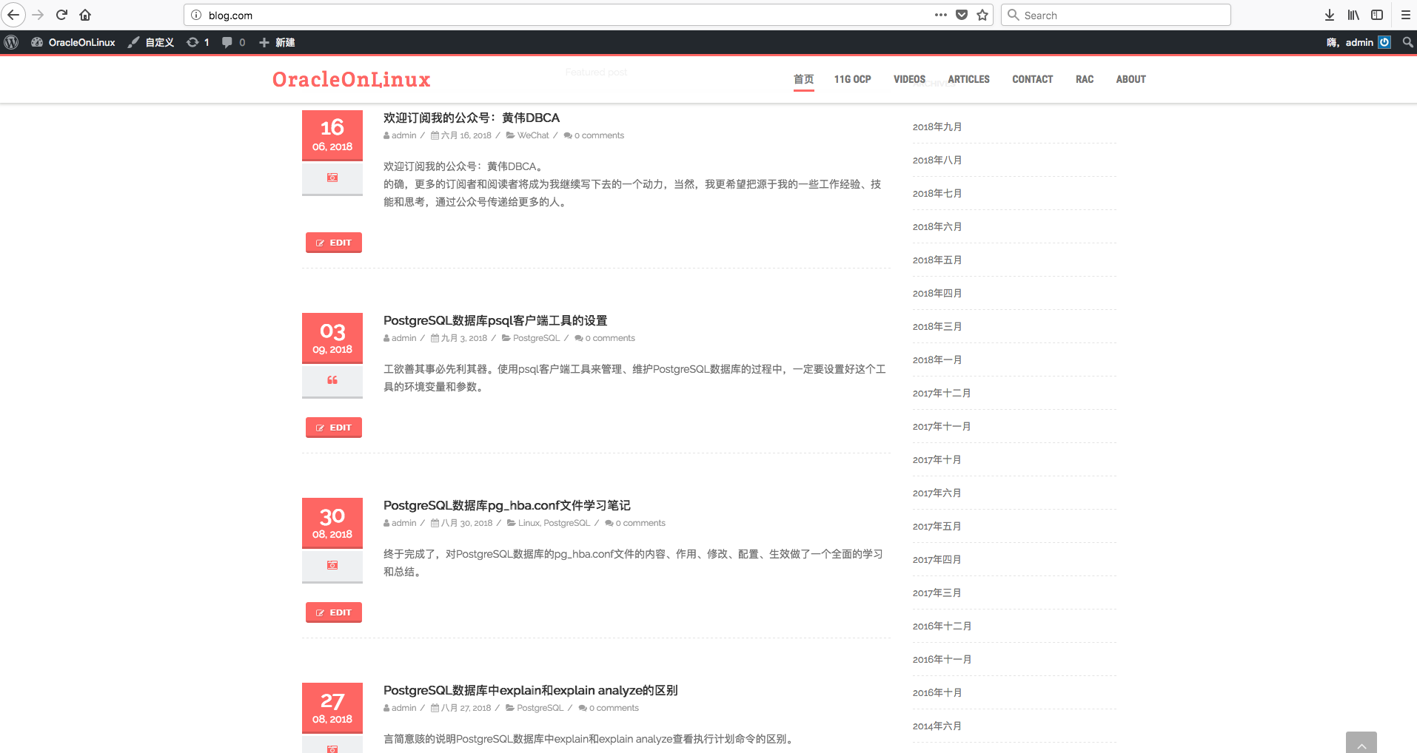Open the page actions three-dots menu
The width and height of the screenshot is (1417, 753).
click(940, 15)
